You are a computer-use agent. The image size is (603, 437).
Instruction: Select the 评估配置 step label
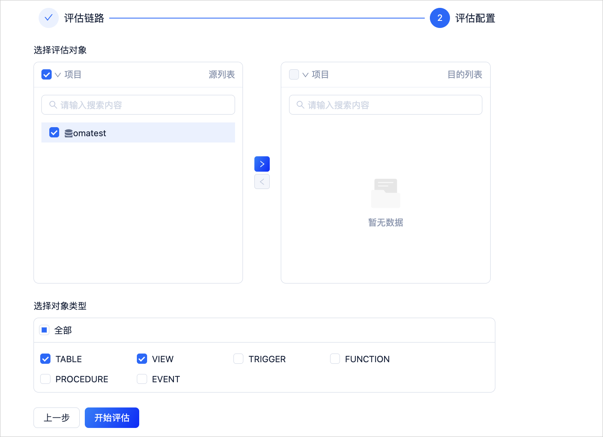click(x=475, y=18)
